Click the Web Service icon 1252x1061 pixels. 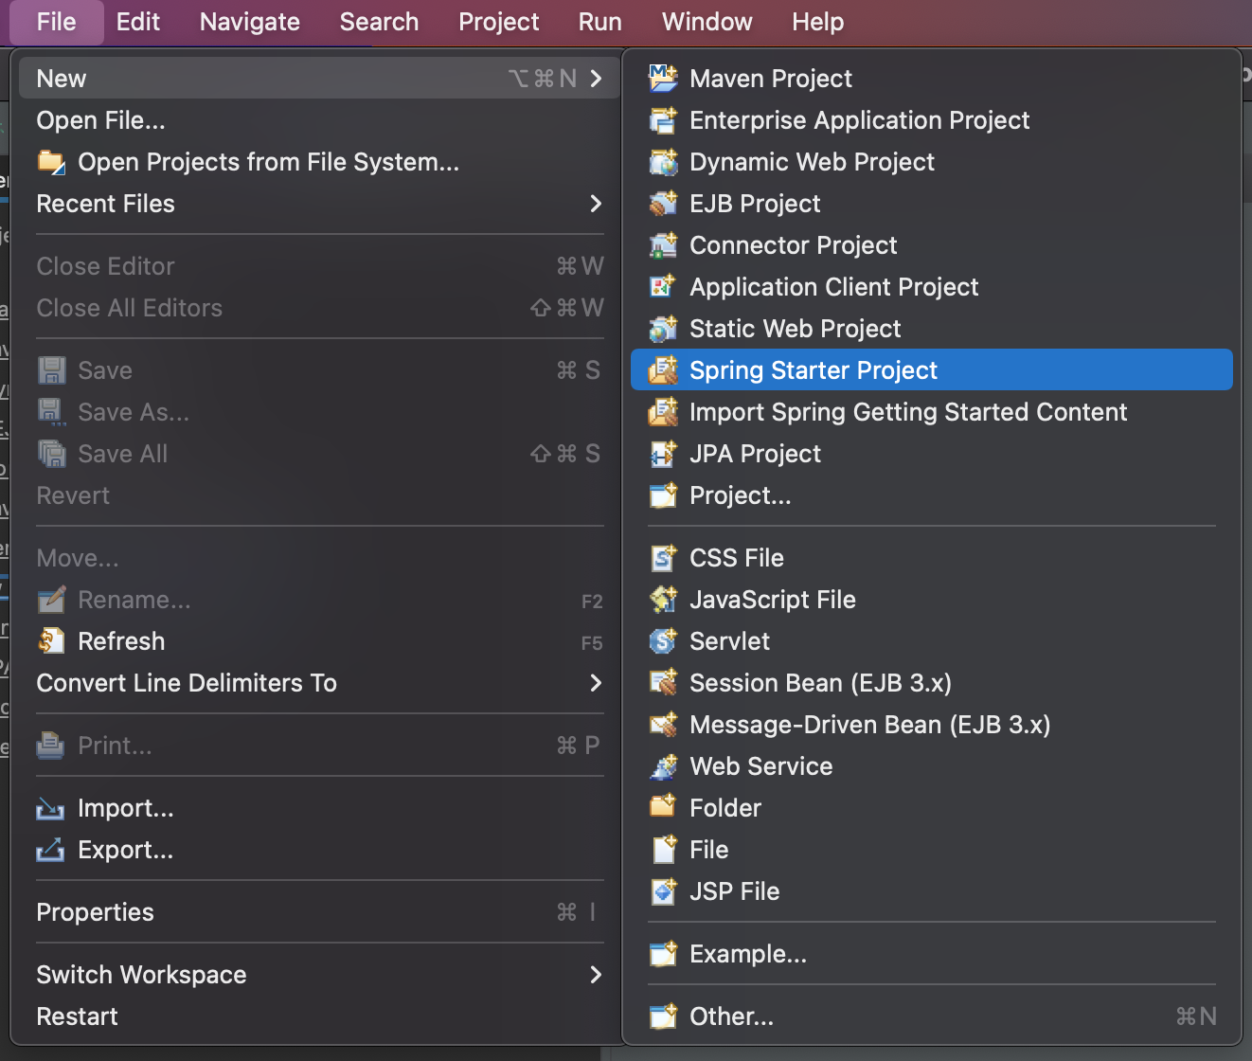coord(663,765)
